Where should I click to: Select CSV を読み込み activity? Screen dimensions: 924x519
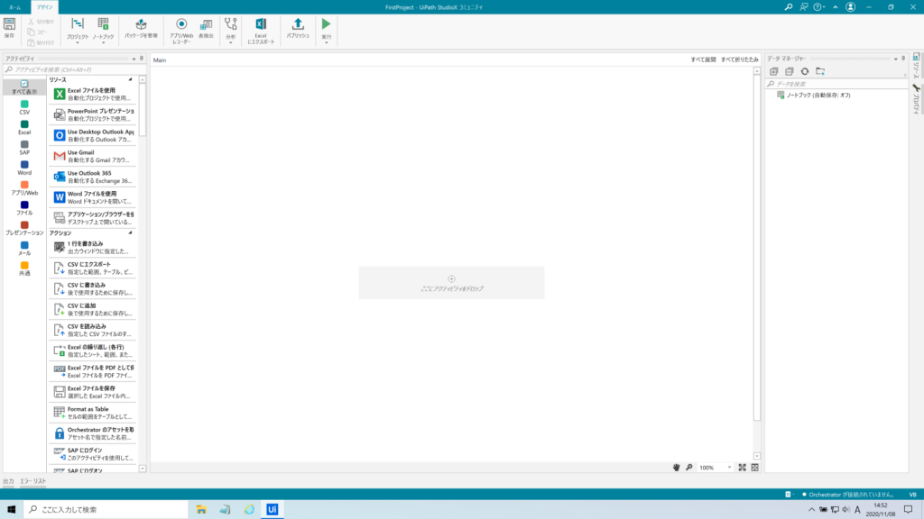tap(93, 330)
